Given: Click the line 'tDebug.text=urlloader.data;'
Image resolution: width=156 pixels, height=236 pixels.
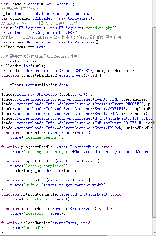Looking at the screenshot, I should (x=40, y=85).
